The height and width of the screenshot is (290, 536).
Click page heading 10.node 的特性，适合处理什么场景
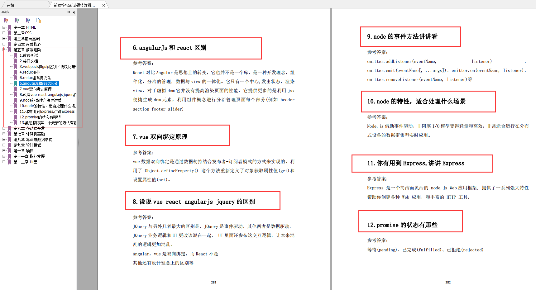click(416, 102)
